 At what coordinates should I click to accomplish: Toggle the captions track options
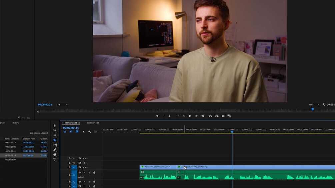coord(96,132)
